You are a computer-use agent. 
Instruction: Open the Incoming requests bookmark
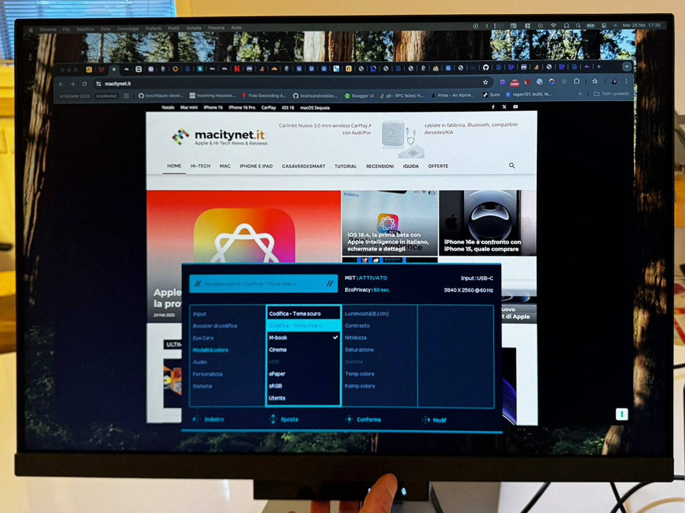click(212, 96)
